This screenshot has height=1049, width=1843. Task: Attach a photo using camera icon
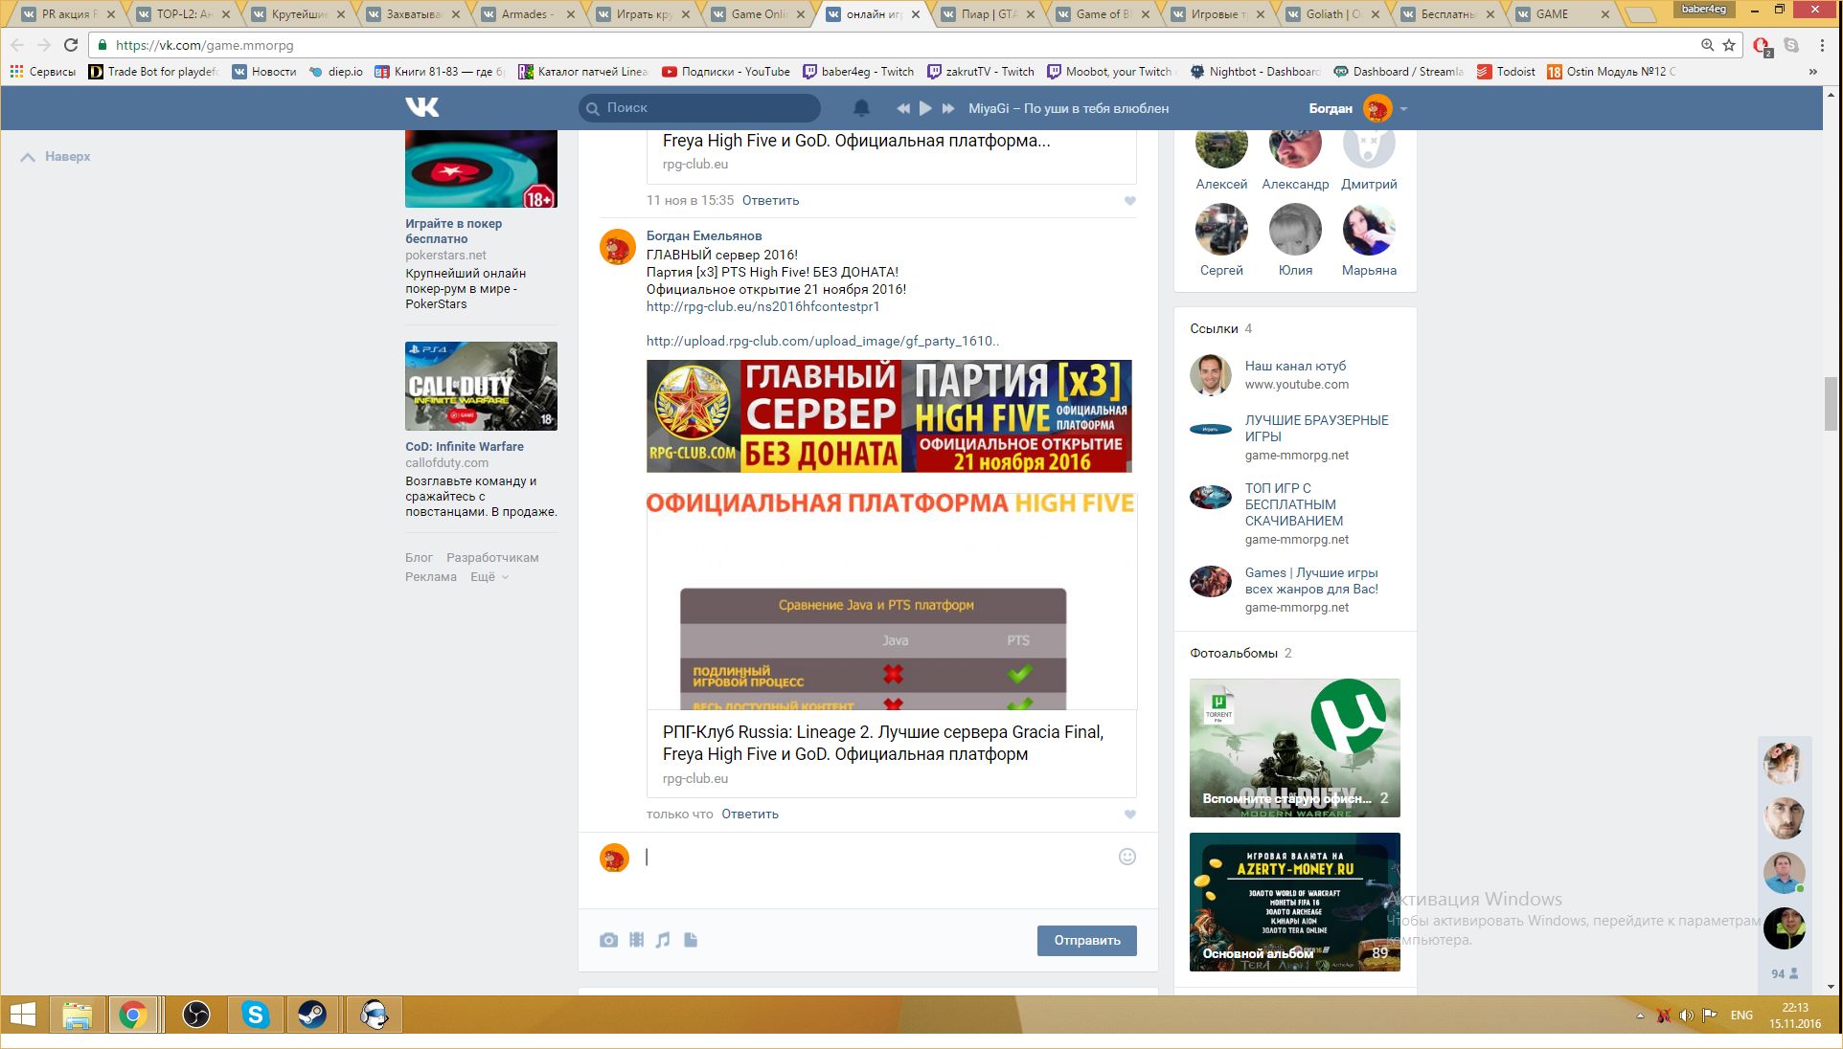pyautogui.click(x=608, y=940)
